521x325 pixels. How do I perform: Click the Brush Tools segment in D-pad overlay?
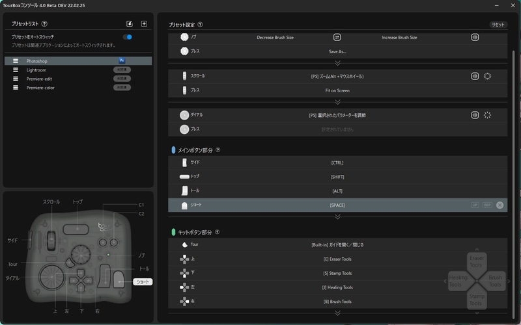[x=495, y=281]
